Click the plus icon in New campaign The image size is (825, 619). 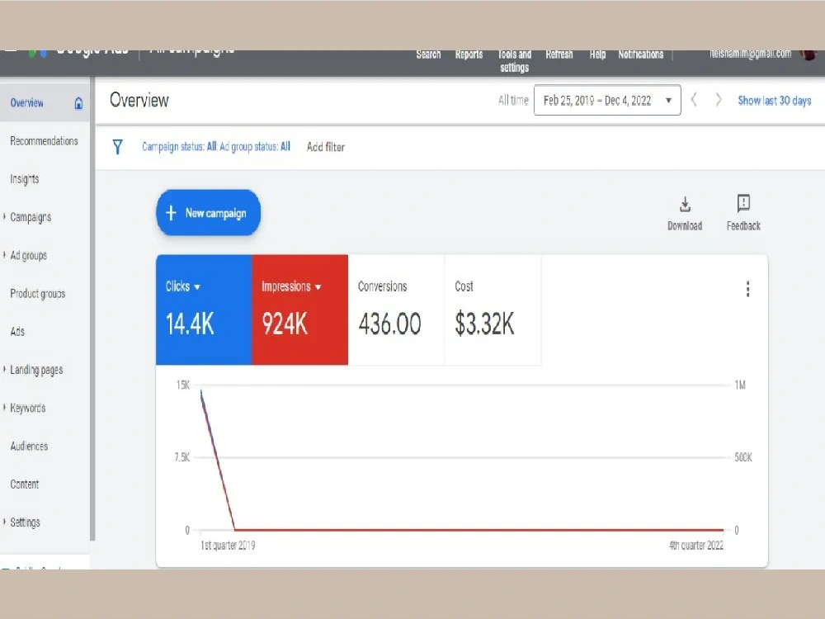171,213
